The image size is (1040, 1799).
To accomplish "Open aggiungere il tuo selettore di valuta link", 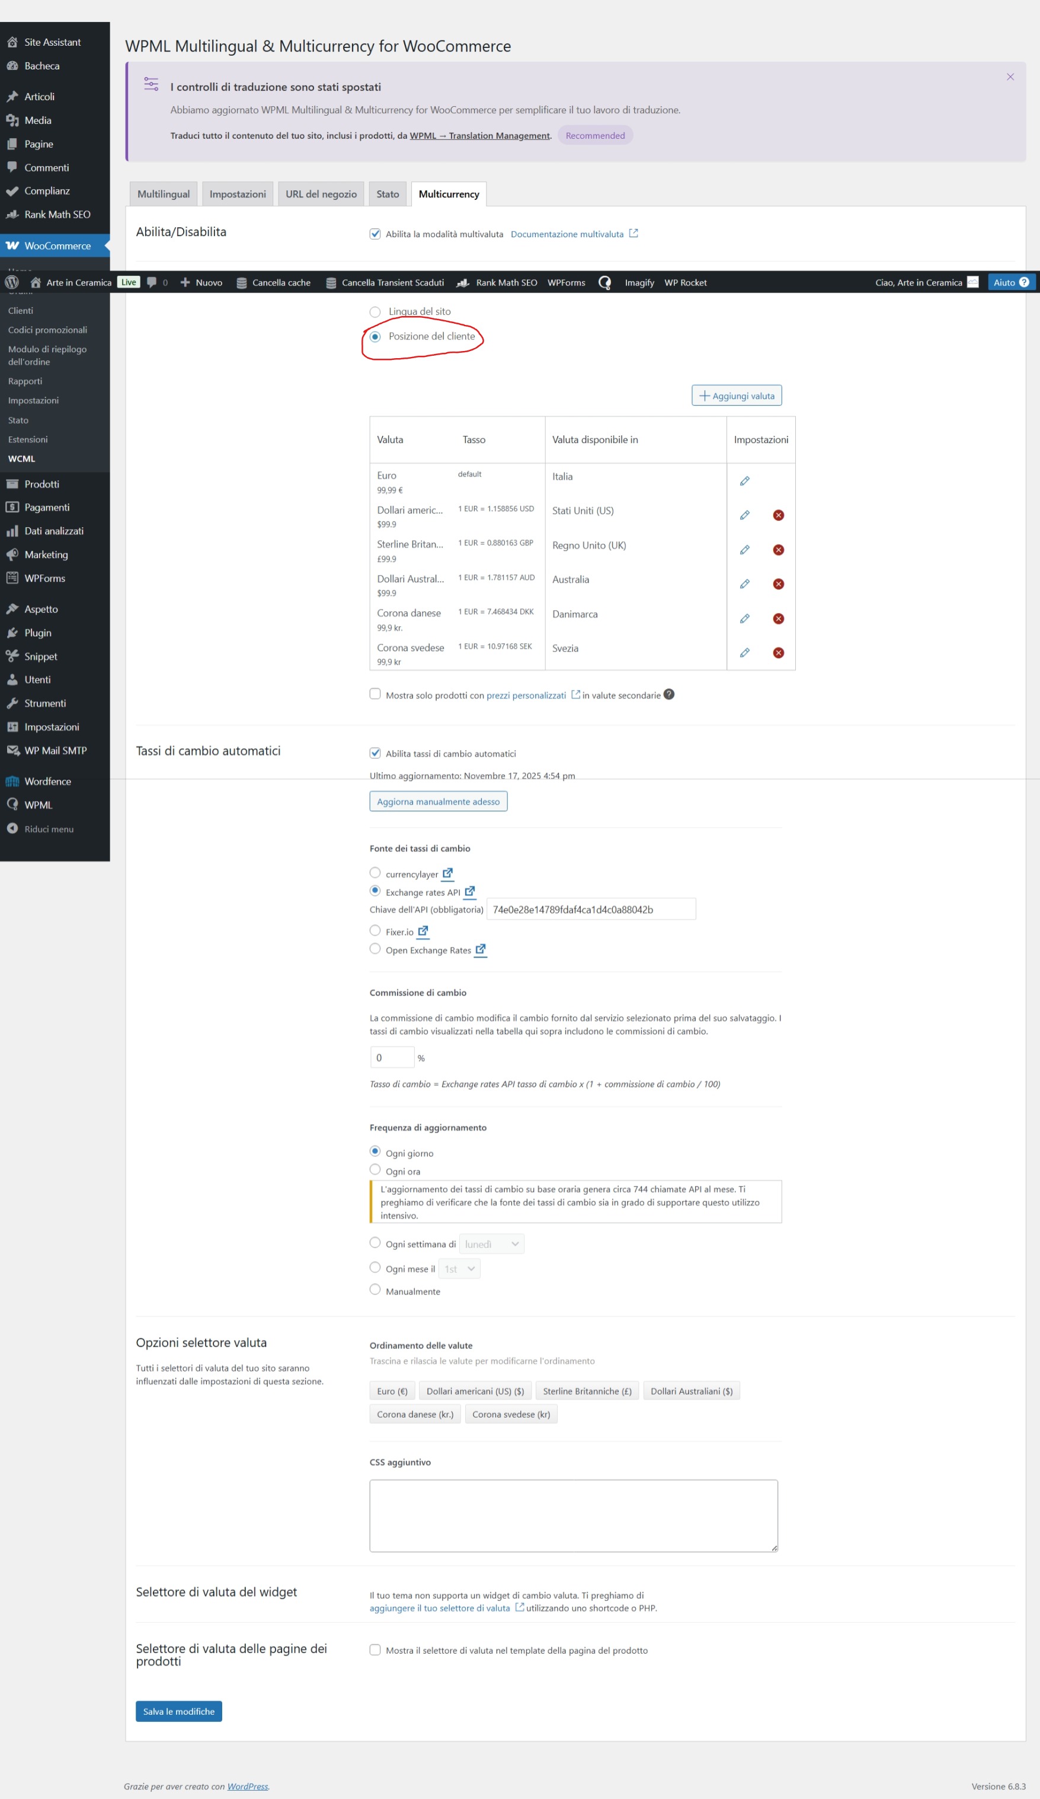I will [x=439, y=1607].
